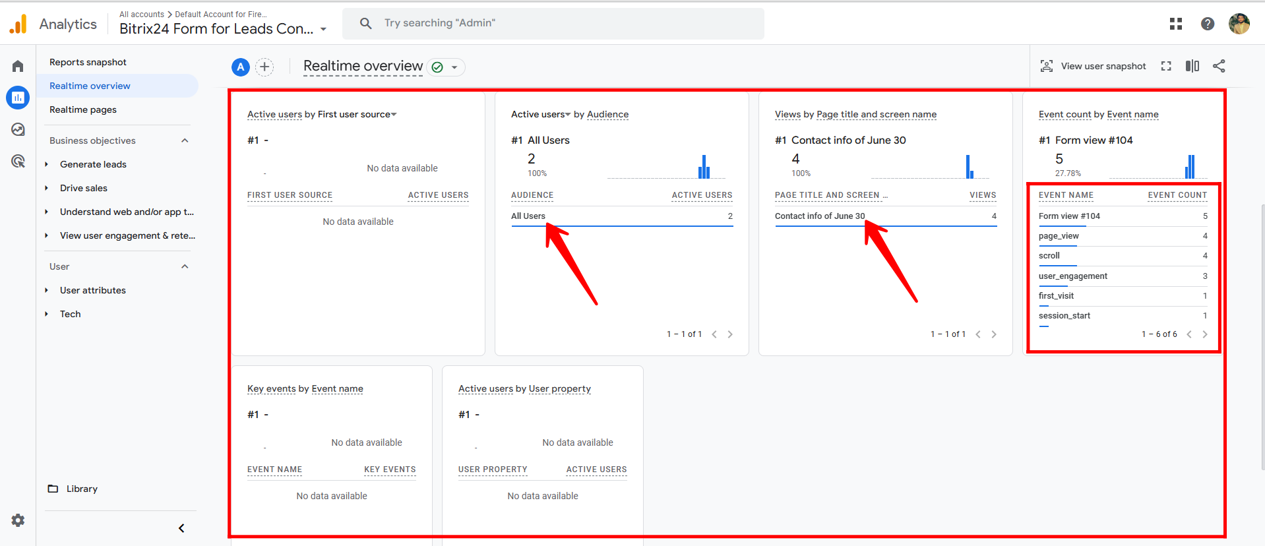The image size is (1265, 546).
Task: Click the EVENT COUNT column header
Action: pyautogui.click(x=1177, y=195)
